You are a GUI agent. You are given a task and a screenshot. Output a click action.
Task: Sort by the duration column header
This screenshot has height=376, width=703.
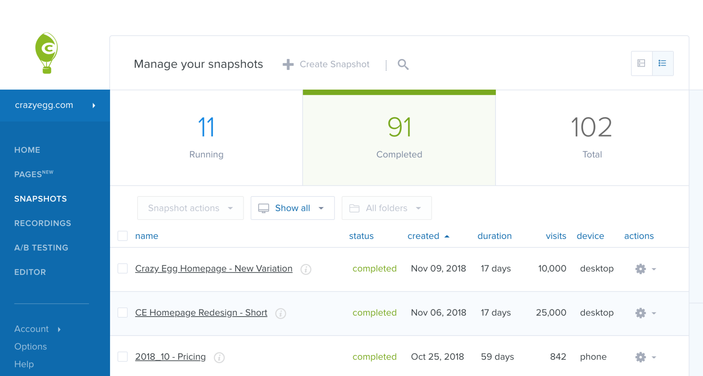click(x=494, y=236)
